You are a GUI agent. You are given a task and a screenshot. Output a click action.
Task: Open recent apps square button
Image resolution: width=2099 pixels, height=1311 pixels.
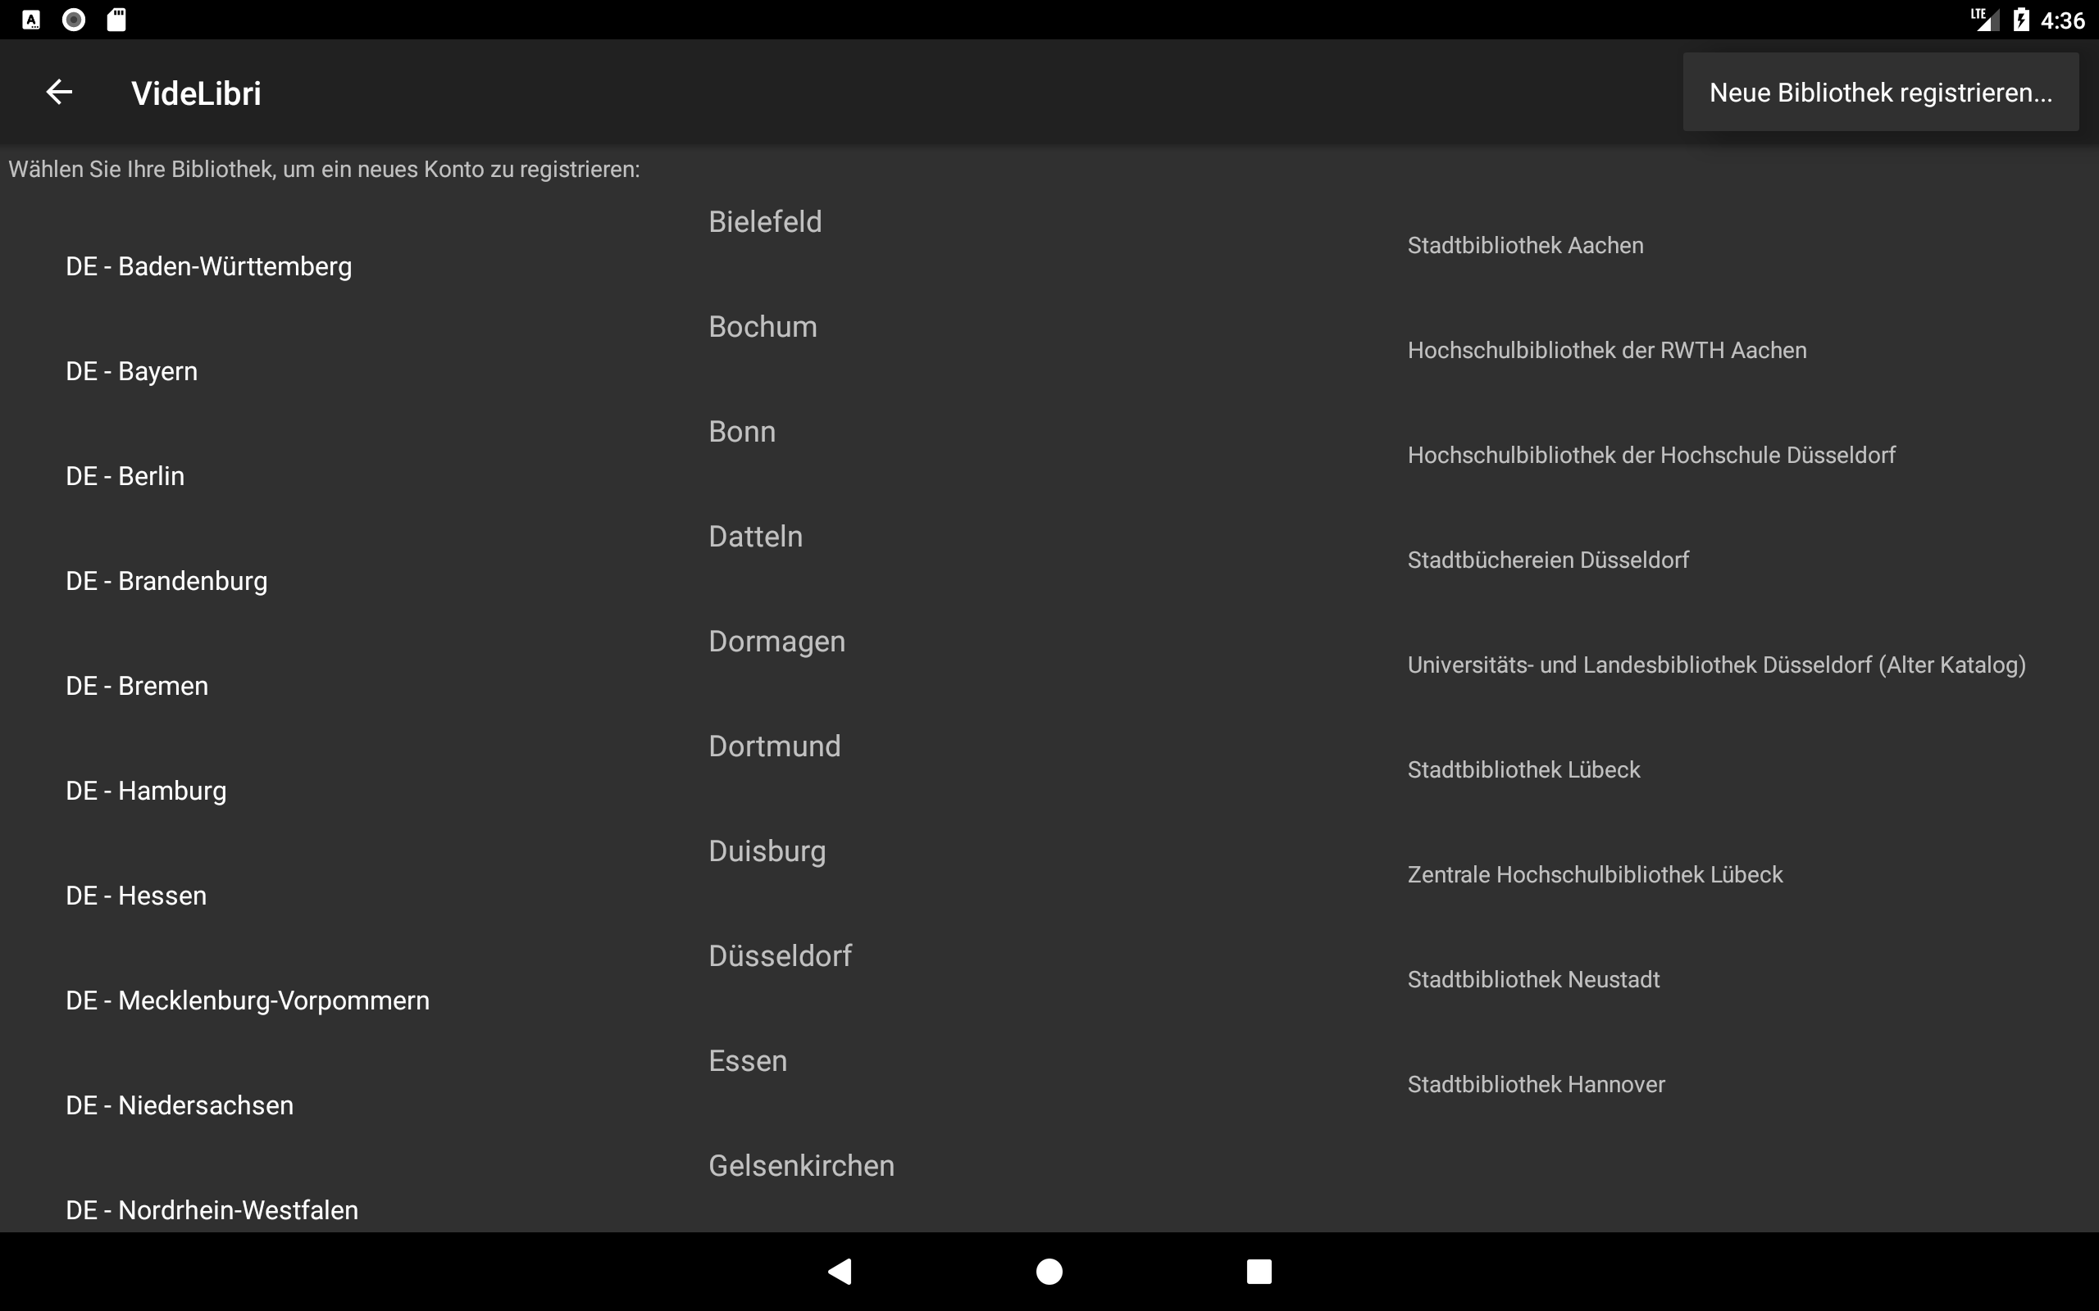click(1259, 1271)
